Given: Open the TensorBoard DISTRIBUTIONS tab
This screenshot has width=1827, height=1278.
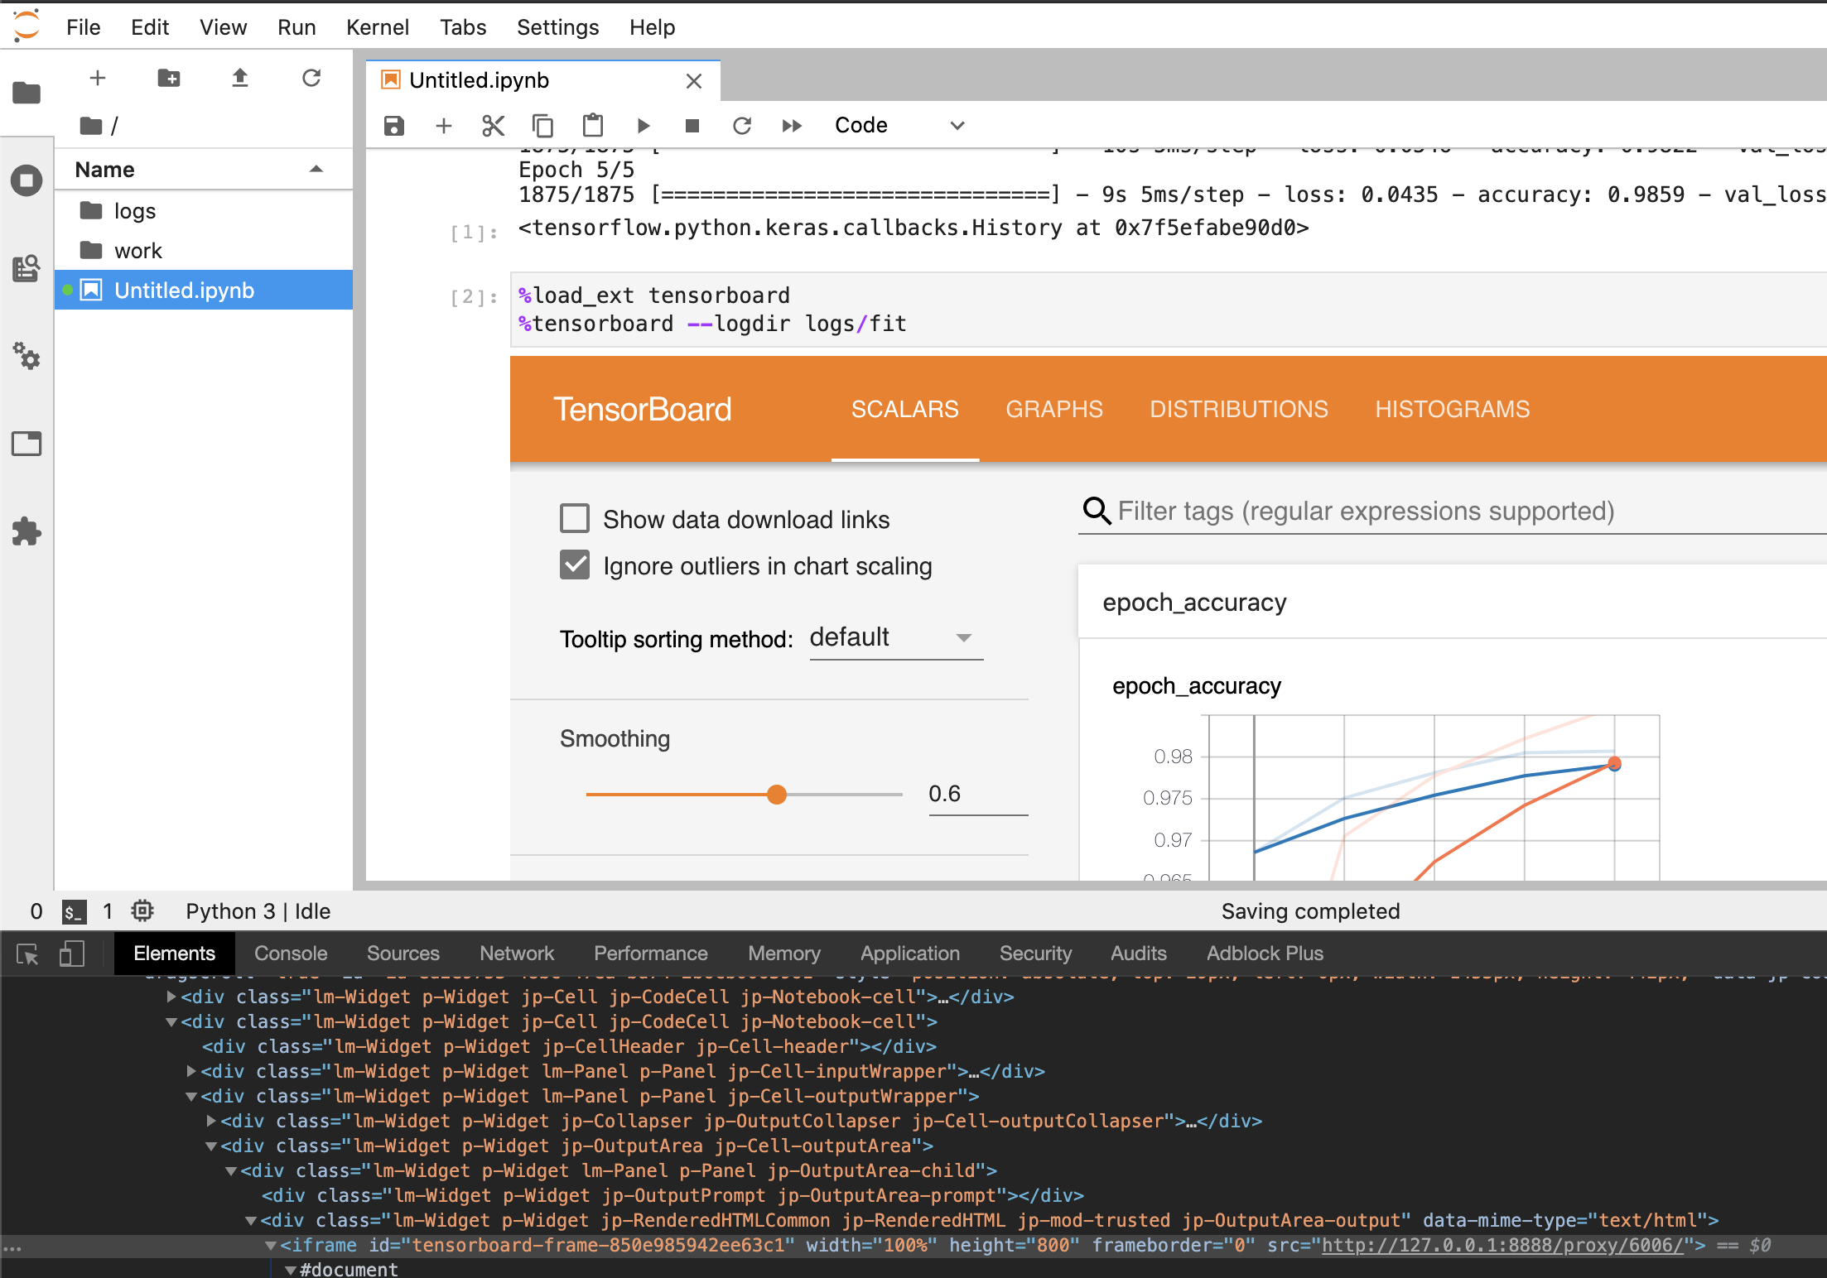Looking at the screenshot, I should [1238, 409].
